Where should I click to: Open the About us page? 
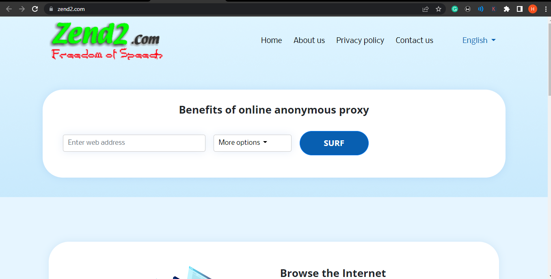[x=309, y=40]
